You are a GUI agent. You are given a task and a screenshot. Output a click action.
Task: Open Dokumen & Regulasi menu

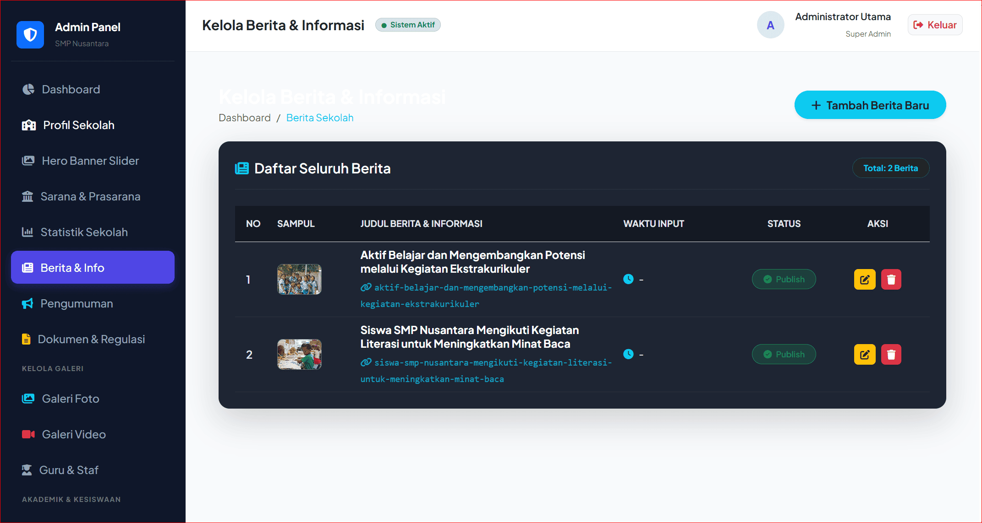(93, 339)
